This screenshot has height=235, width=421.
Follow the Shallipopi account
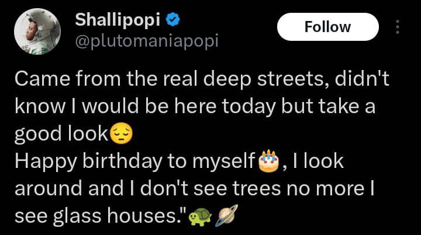(327, 27)
